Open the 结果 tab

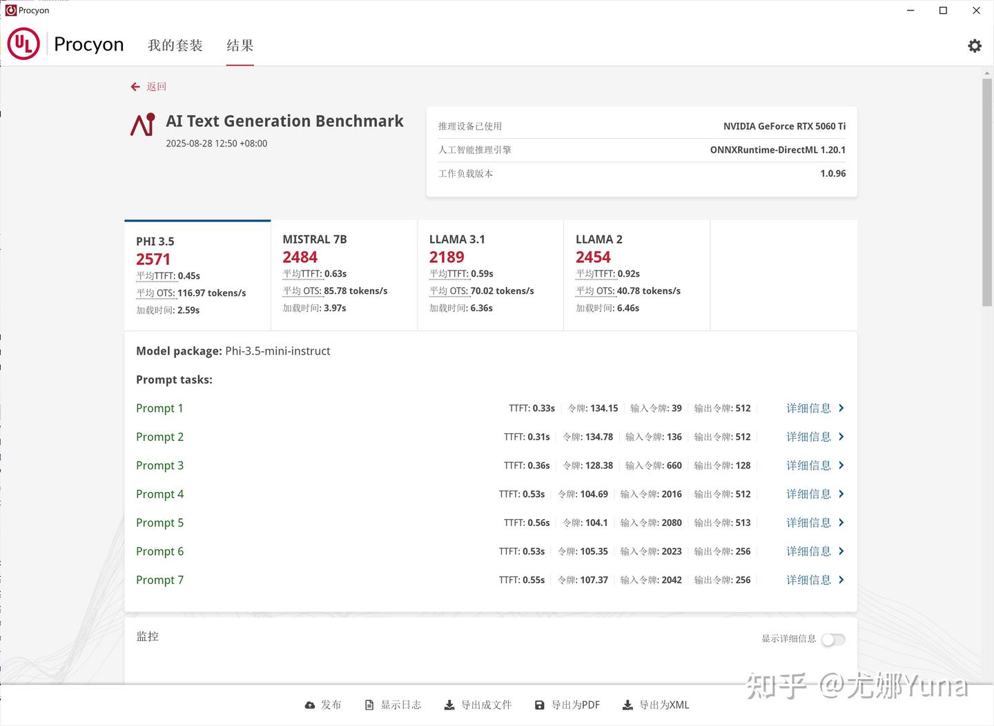pos(240,46)
